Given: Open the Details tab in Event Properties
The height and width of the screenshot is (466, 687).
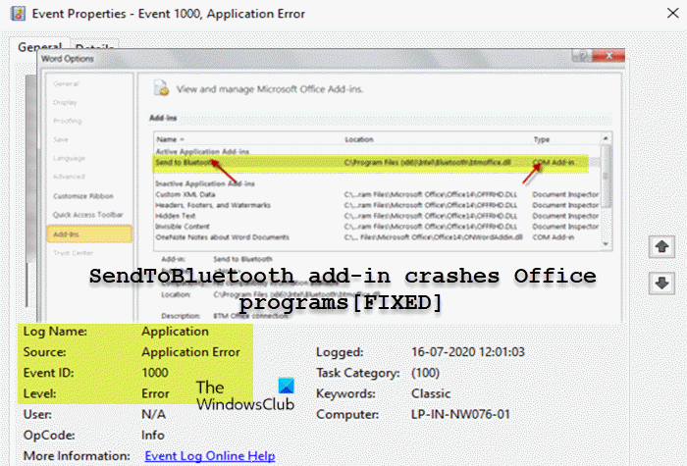Looking at the screenshot, I should click(94, 46).
